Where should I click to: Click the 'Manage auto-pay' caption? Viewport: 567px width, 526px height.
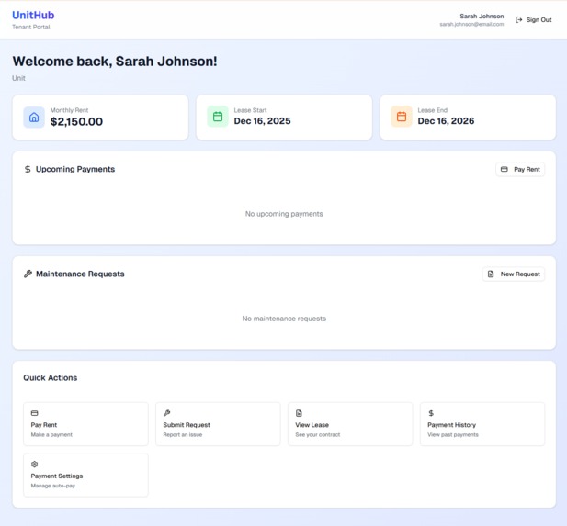point(53,486)
